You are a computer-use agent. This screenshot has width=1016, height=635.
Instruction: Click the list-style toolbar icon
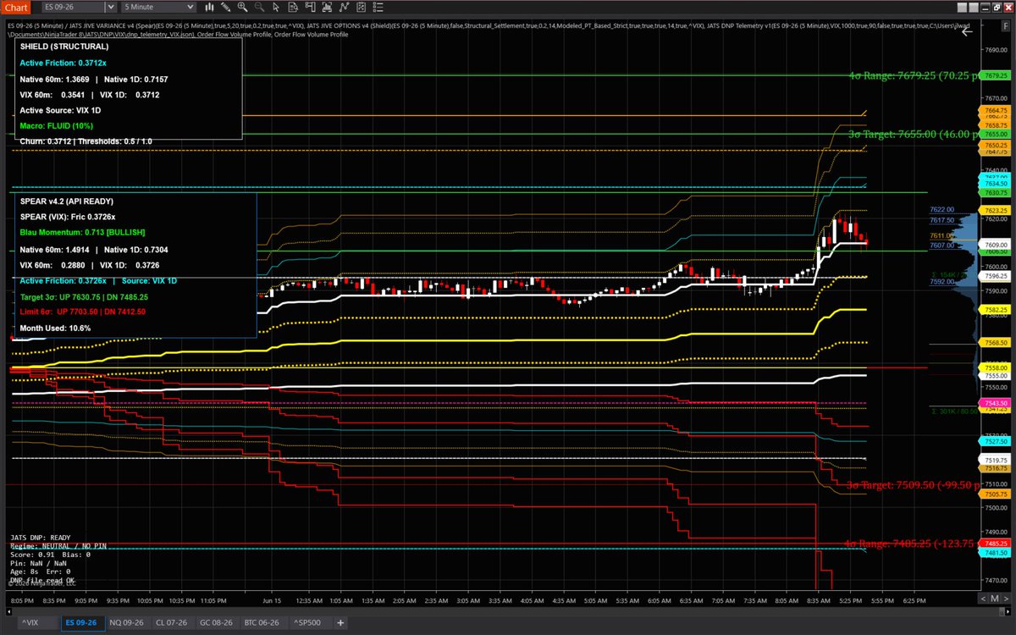(378, 7)
